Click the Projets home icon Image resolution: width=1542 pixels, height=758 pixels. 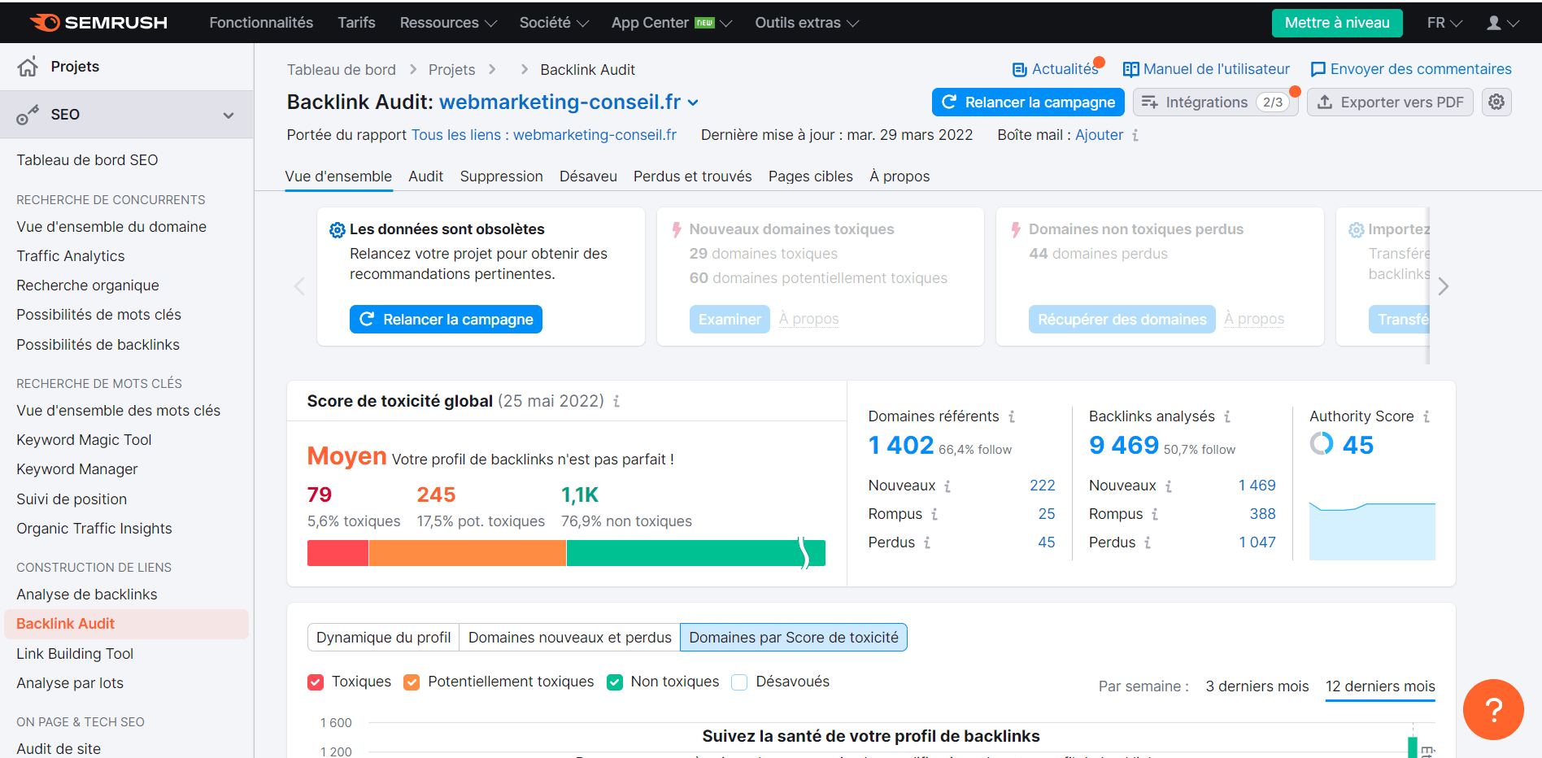pos(28,67)
